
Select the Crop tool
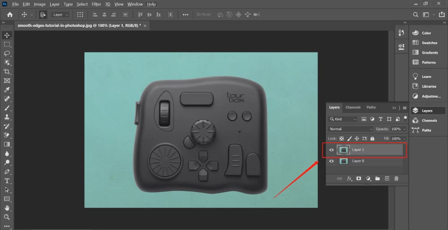[7, 72]
